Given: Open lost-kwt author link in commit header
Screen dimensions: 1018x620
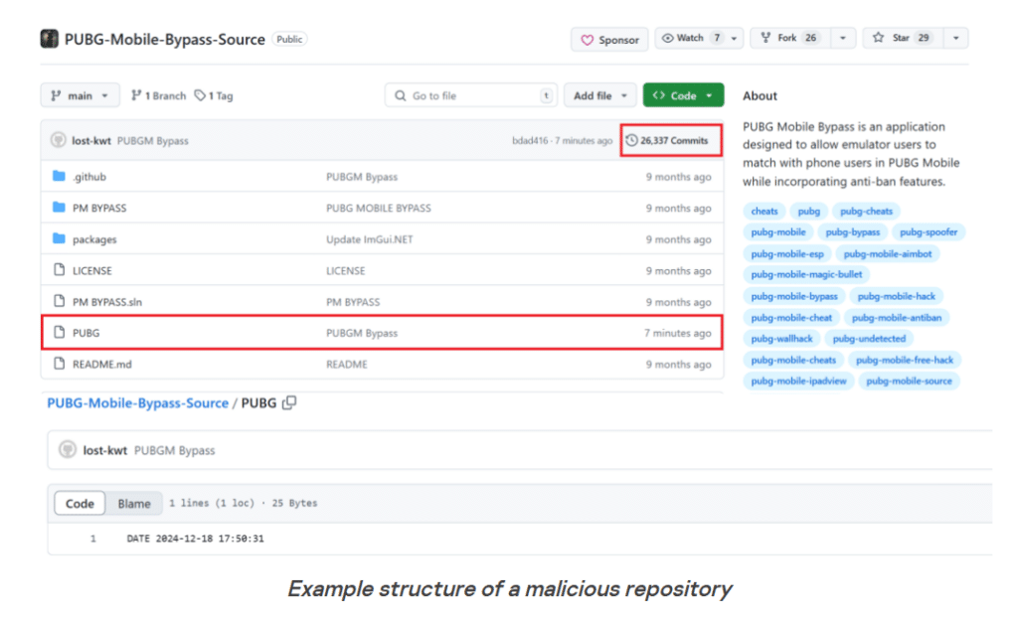Looking at the screenshot, I should (x=91, y=141).
